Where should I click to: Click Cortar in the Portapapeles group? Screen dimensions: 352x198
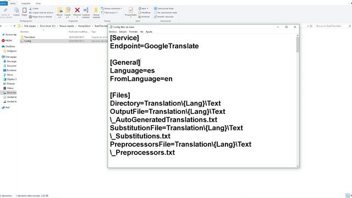[x=34, y=8]
